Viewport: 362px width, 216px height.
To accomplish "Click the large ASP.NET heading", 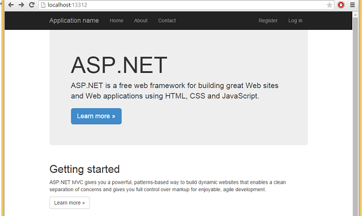I will (x=119, y=65).
